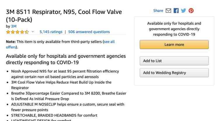216x121 pixels.
Task: Share product on Facebook icon
Action: point(176,10)
